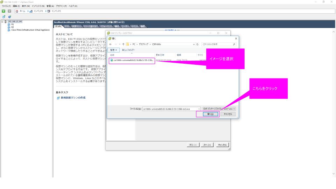The image size is (336, 189).
Task: Click キャンセル in the 開く dialog
Action: 228,114
